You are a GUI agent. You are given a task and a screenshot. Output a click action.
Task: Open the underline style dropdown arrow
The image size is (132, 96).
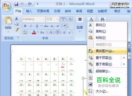pos(41,26)
